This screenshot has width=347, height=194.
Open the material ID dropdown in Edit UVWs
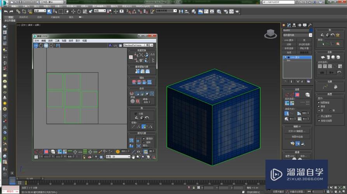tap(118, 157)
